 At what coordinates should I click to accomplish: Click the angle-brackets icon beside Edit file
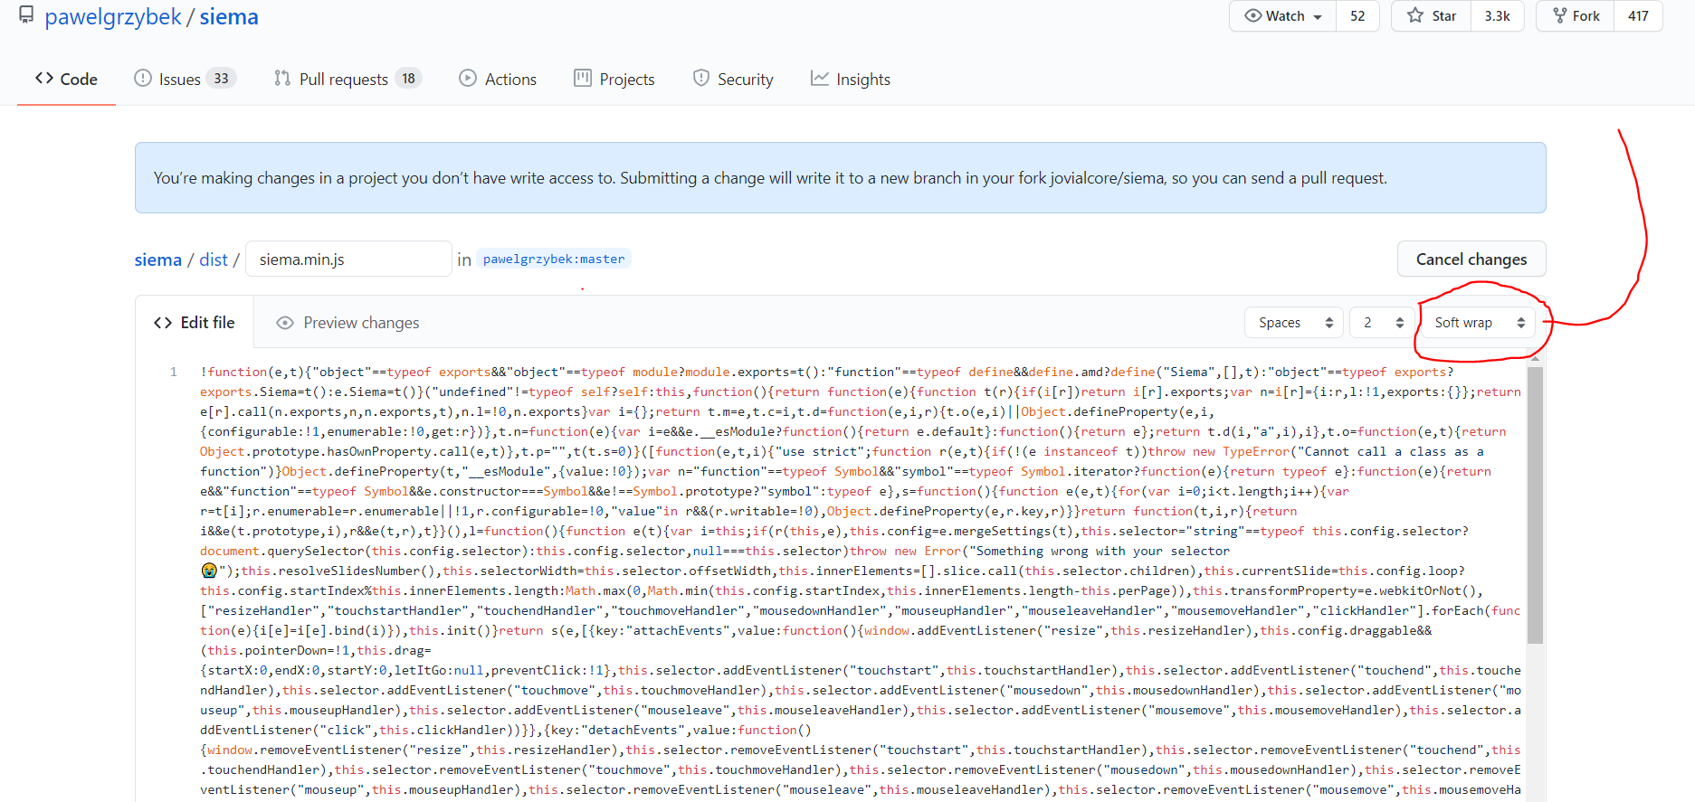click(x=163, y=323)
